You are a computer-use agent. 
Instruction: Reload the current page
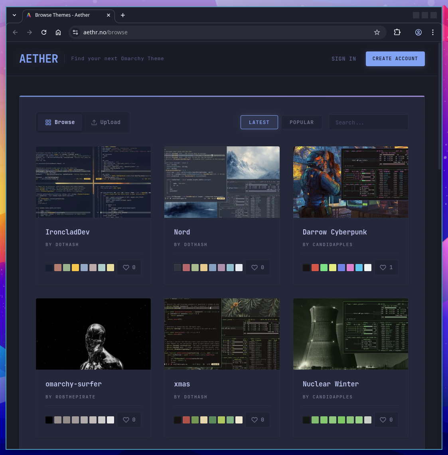pyautogui.click(x=44, y=32)
